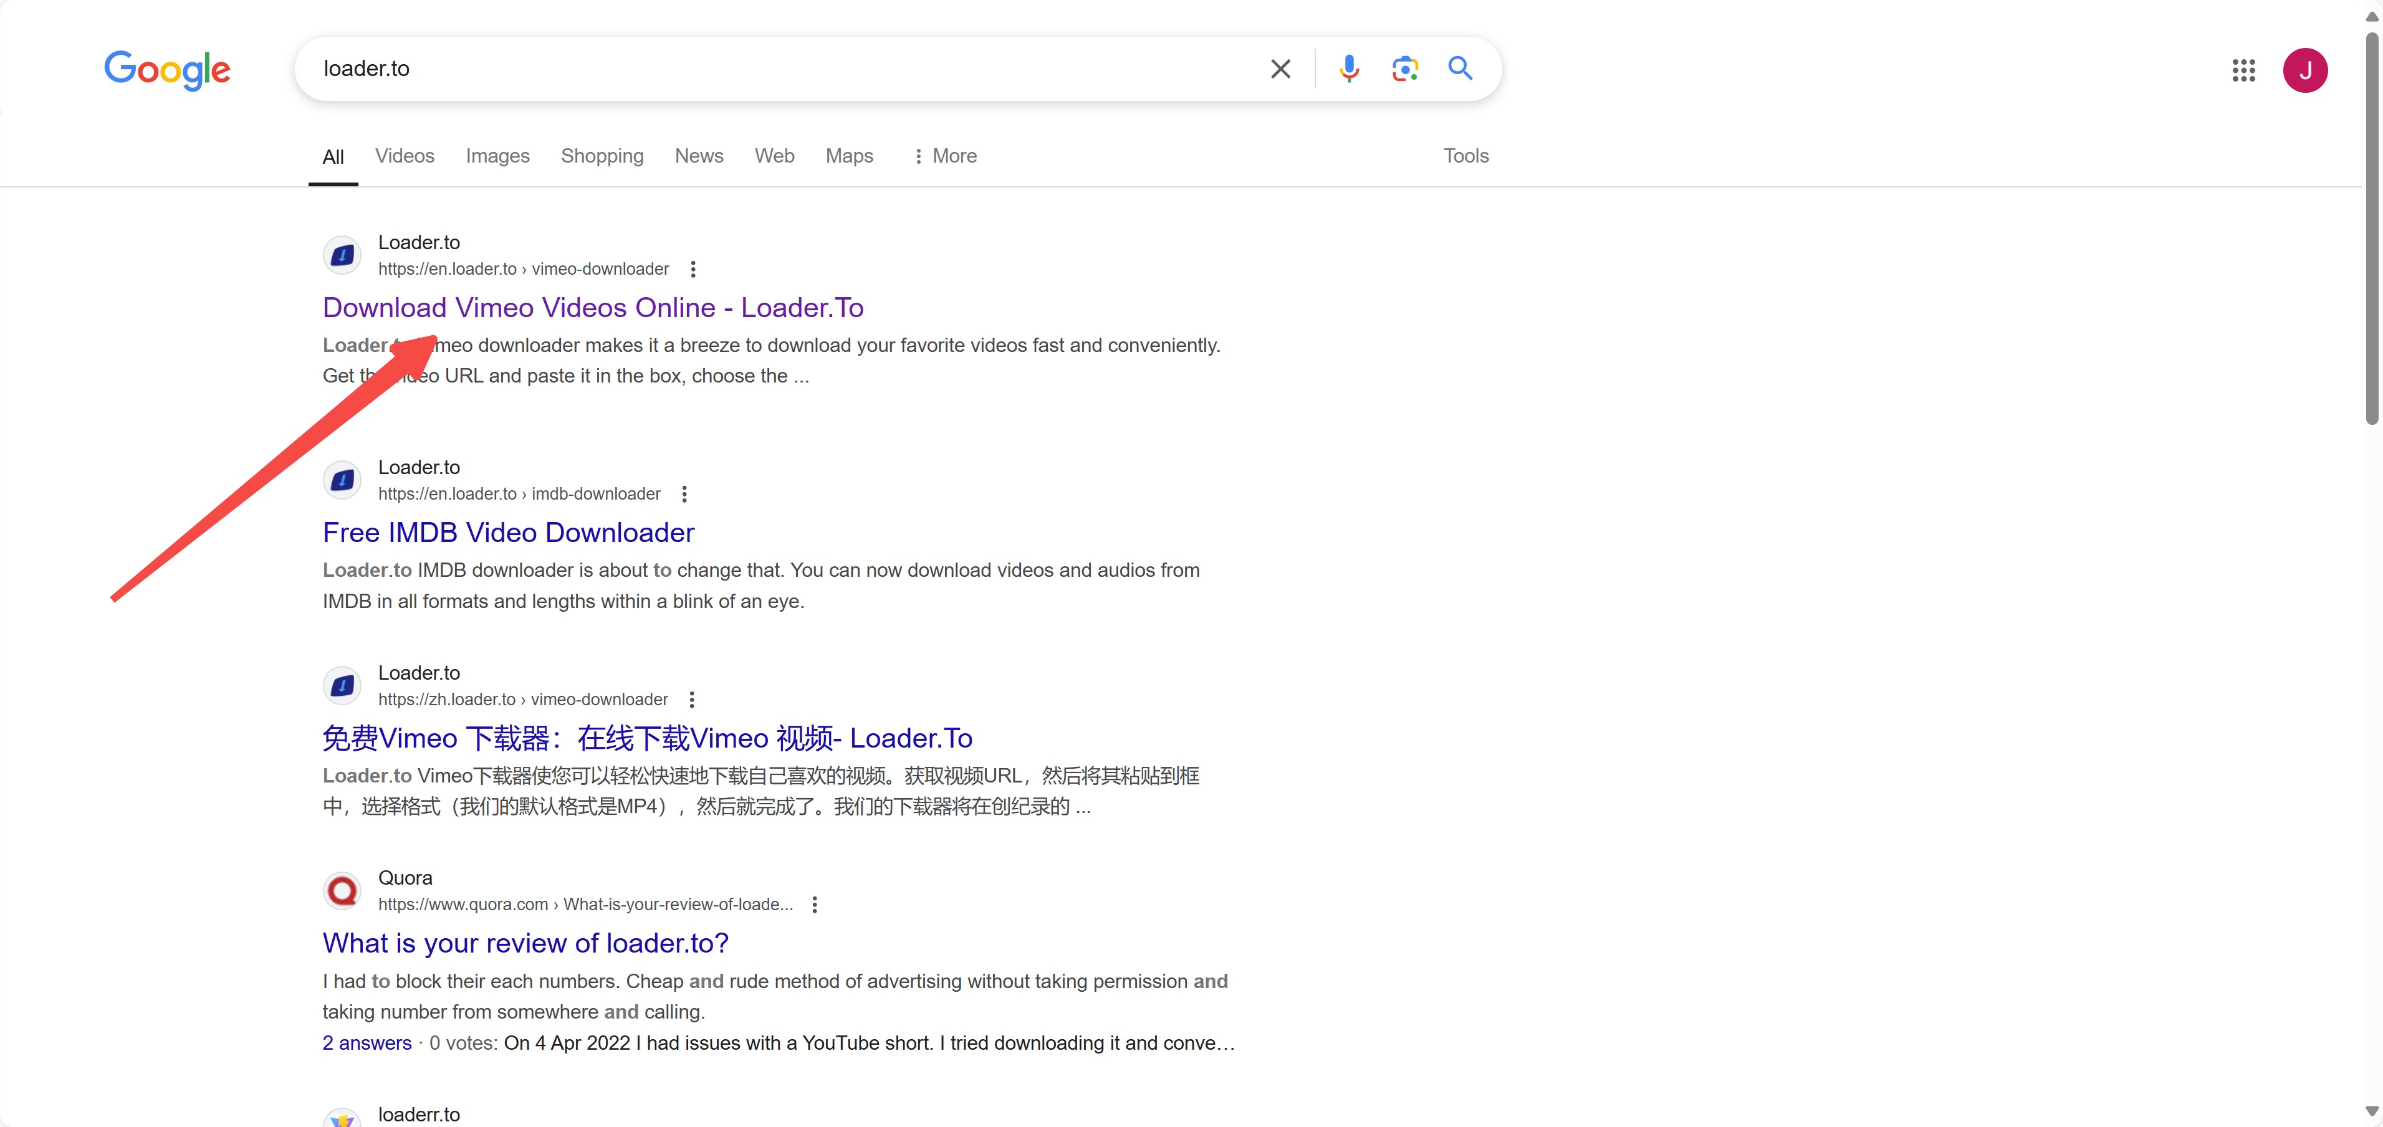Screen dimensions: 2383x1127
Task: Open the three-dot menu beside imdb-downloader URL
Action: tap(684, 493)
